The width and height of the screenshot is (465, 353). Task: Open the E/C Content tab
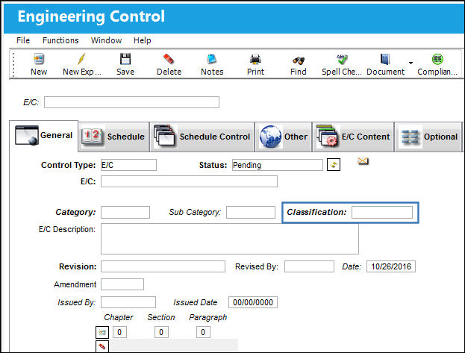coord(353,137)
